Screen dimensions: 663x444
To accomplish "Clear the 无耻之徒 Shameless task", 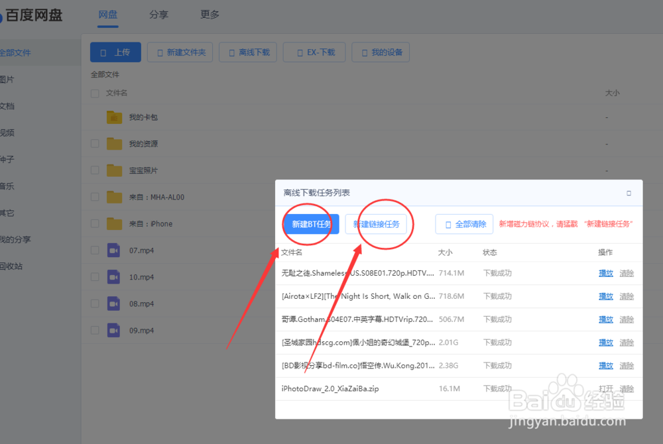I will click(x=627, y=273).
